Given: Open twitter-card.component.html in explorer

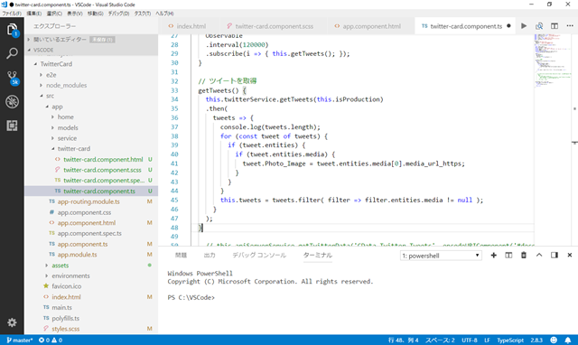Looking at the screenshot, I should (91, 159).
